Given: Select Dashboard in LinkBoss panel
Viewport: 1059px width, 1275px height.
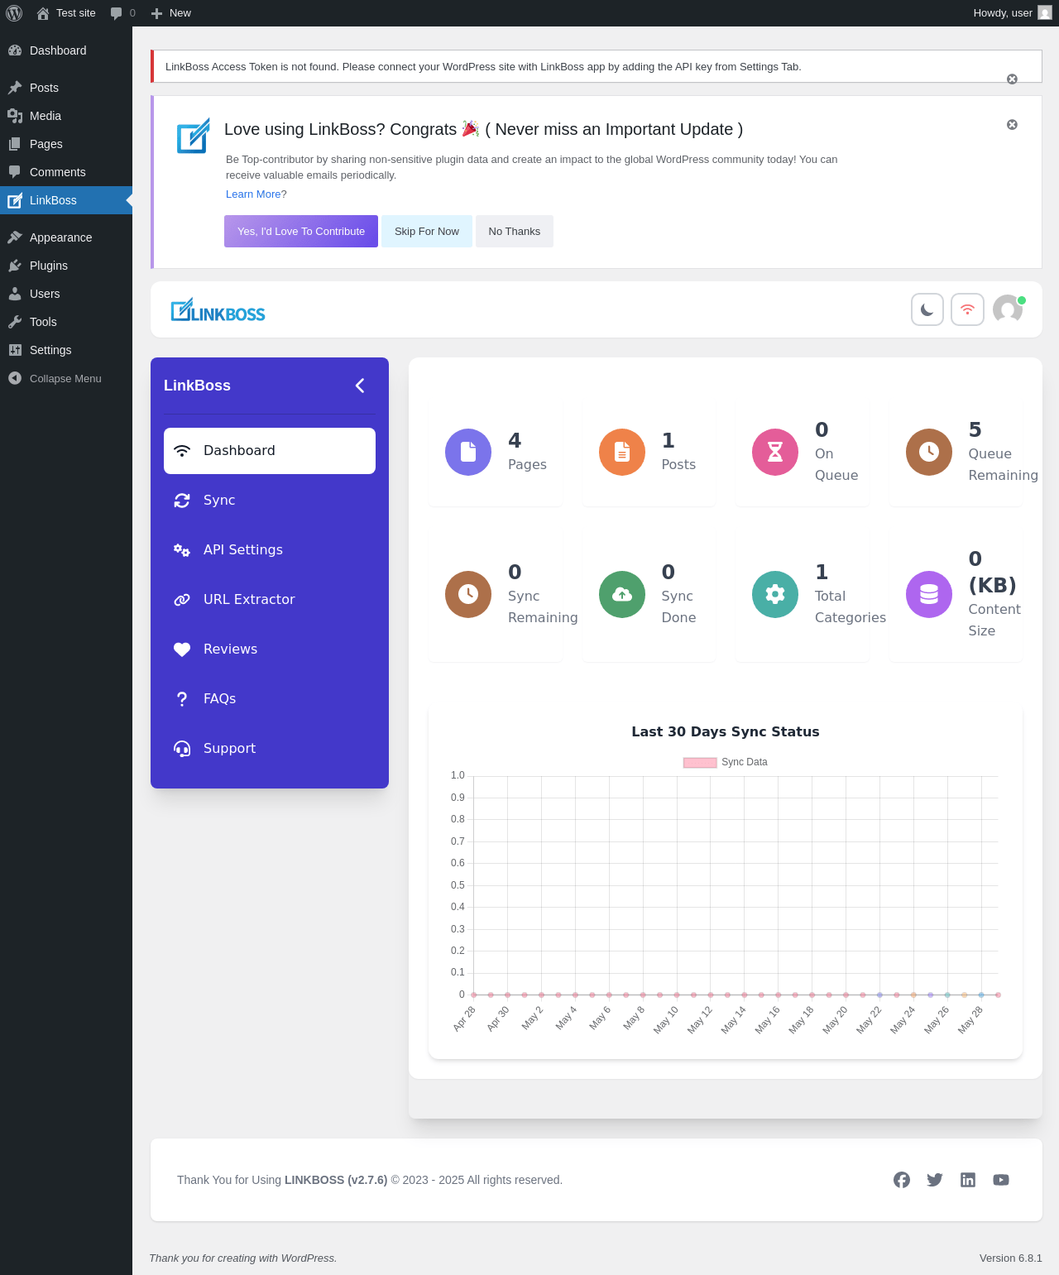Looking at the screenshot, I should point(270,451).
